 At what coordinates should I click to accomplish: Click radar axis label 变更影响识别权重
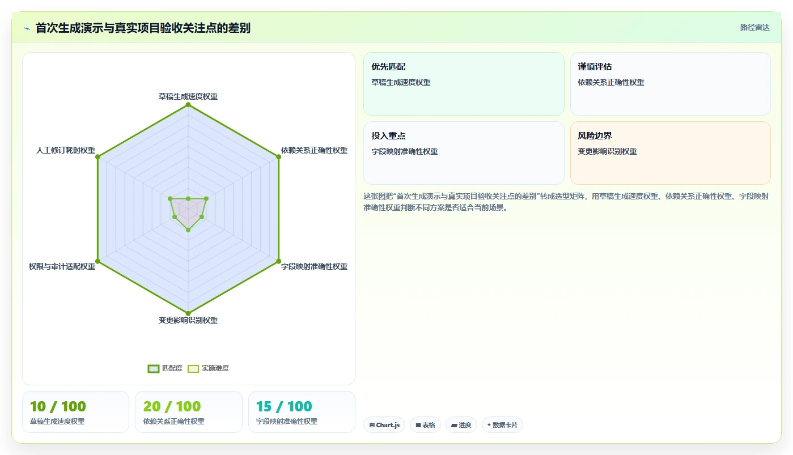pyautogui.click(x=188, y=320)
